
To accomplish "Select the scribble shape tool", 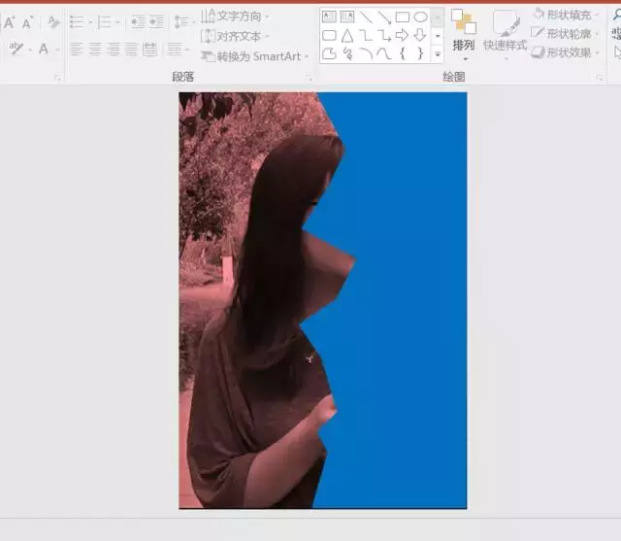I will click(347, 53).
